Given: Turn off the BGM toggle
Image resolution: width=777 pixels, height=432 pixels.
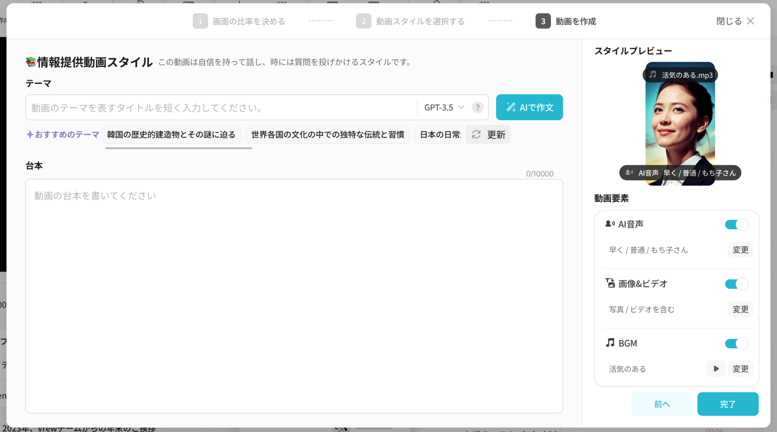Looking at the screenshot, I should (x=736, y=344).
